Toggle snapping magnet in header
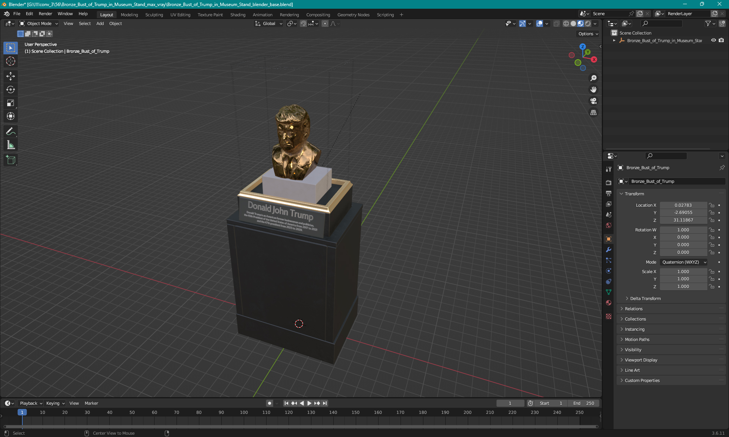 click(303, 24)
